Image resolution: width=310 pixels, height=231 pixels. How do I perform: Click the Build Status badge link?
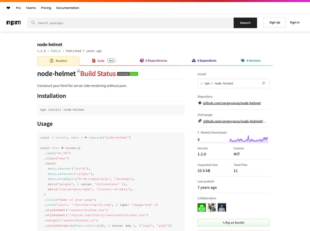click(x=96, y=74)
